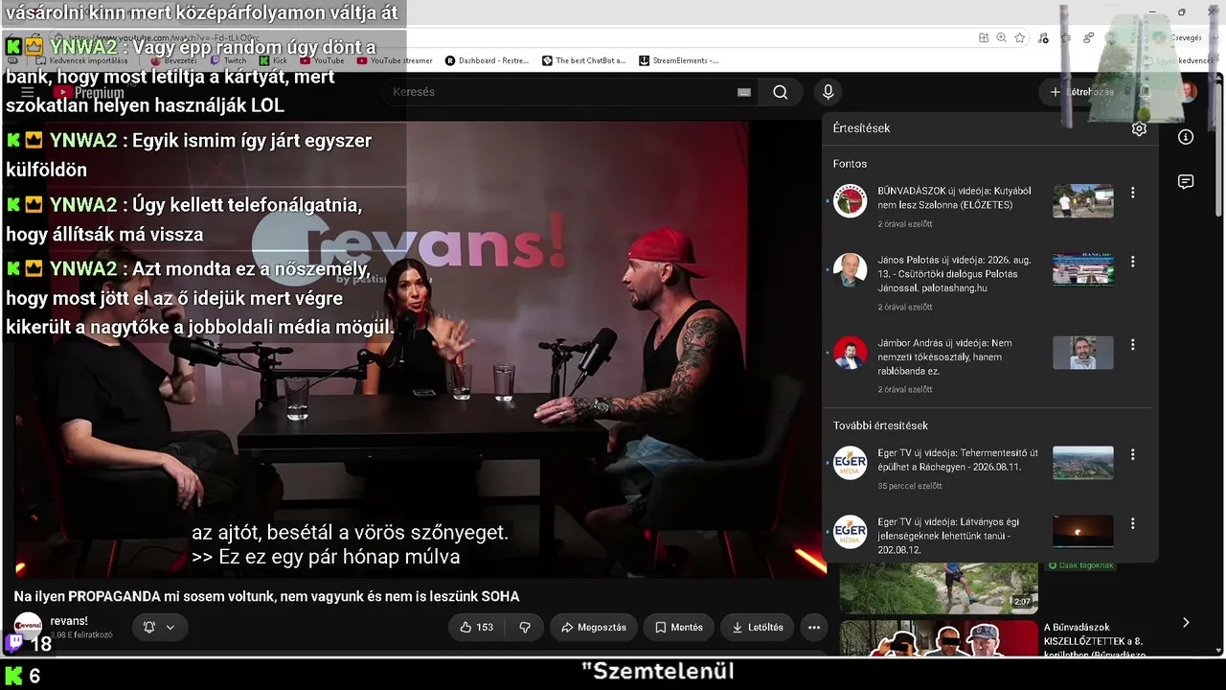Image resolution: width=1226 pixels, height=690 pixels.
Task: Click thumbnail of BŰNVADÁSZOK notification video
Action: [x=1083, y=201]
